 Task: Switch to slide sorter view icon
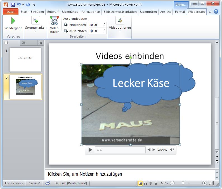145,183
